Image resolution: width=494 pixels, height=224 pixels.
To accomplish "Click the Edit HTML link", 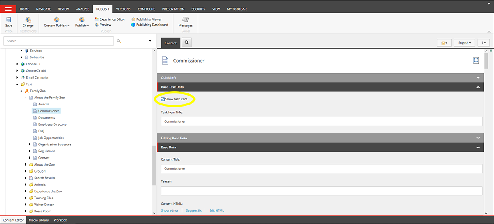I will pos(217,210).
